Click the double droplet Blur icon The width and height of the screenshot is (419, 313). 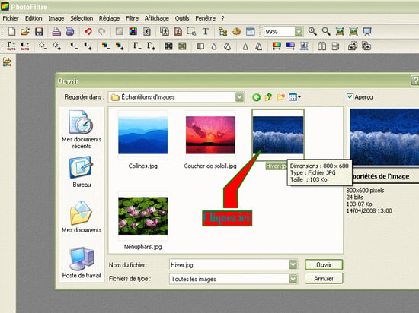click(x=228, y=46)
